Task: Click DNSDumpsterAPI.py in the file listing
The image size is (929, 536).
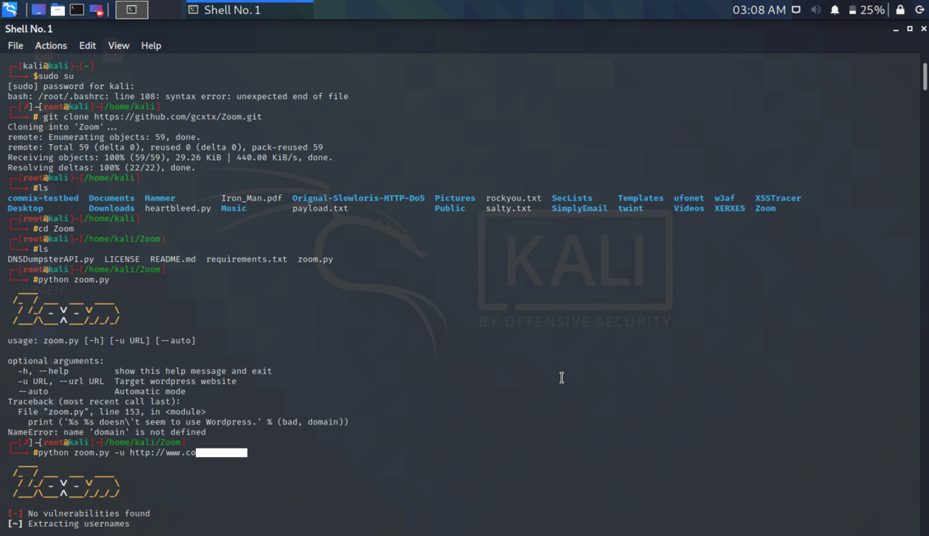Action: point(51,259)
